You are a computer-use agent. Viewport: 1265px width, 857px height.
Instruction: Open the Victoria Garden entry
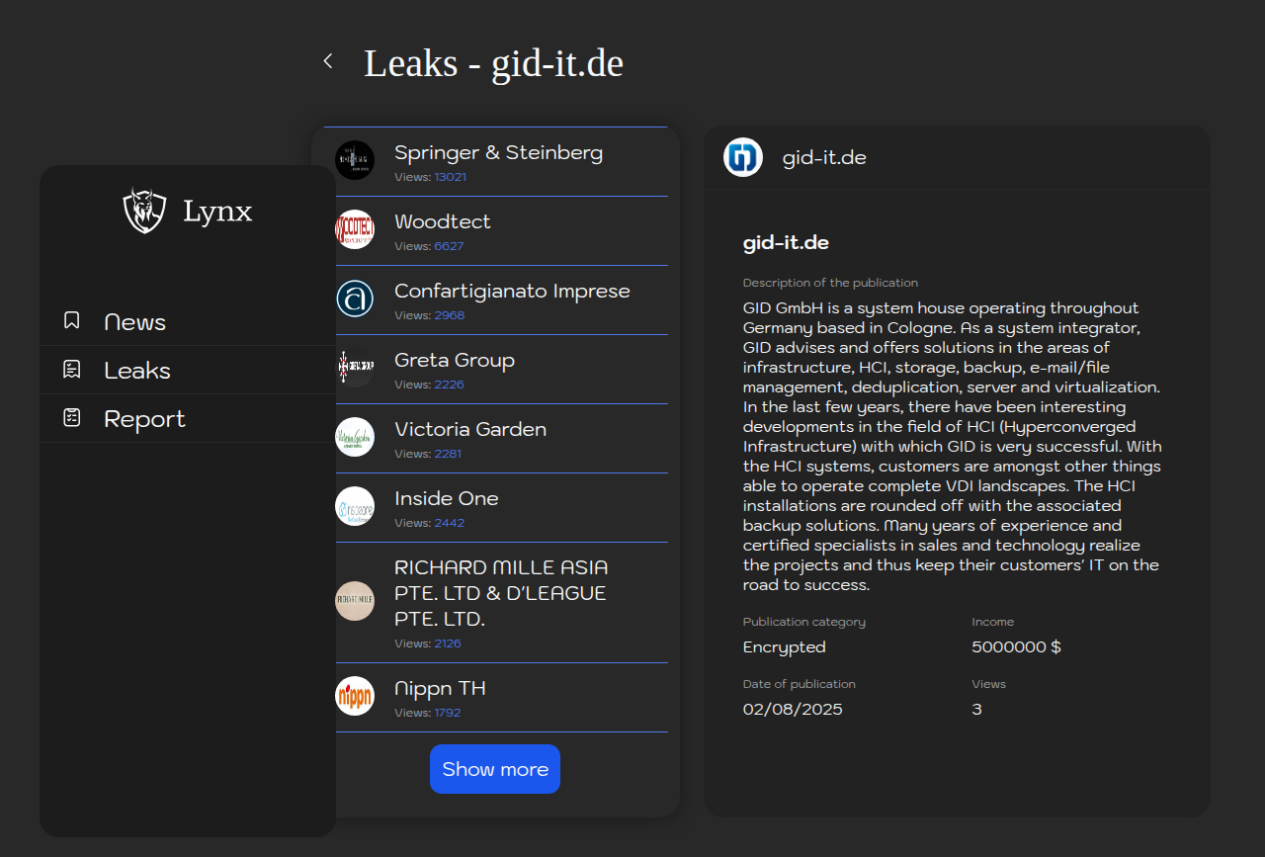495,438
